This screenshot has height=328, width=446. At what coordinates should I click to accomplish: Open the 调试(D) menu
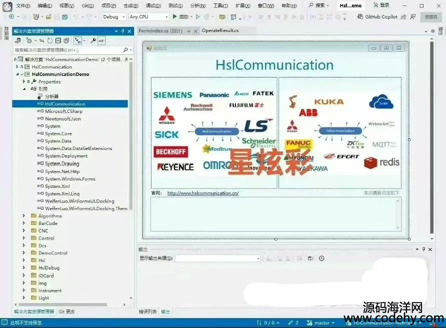(153, 5)
